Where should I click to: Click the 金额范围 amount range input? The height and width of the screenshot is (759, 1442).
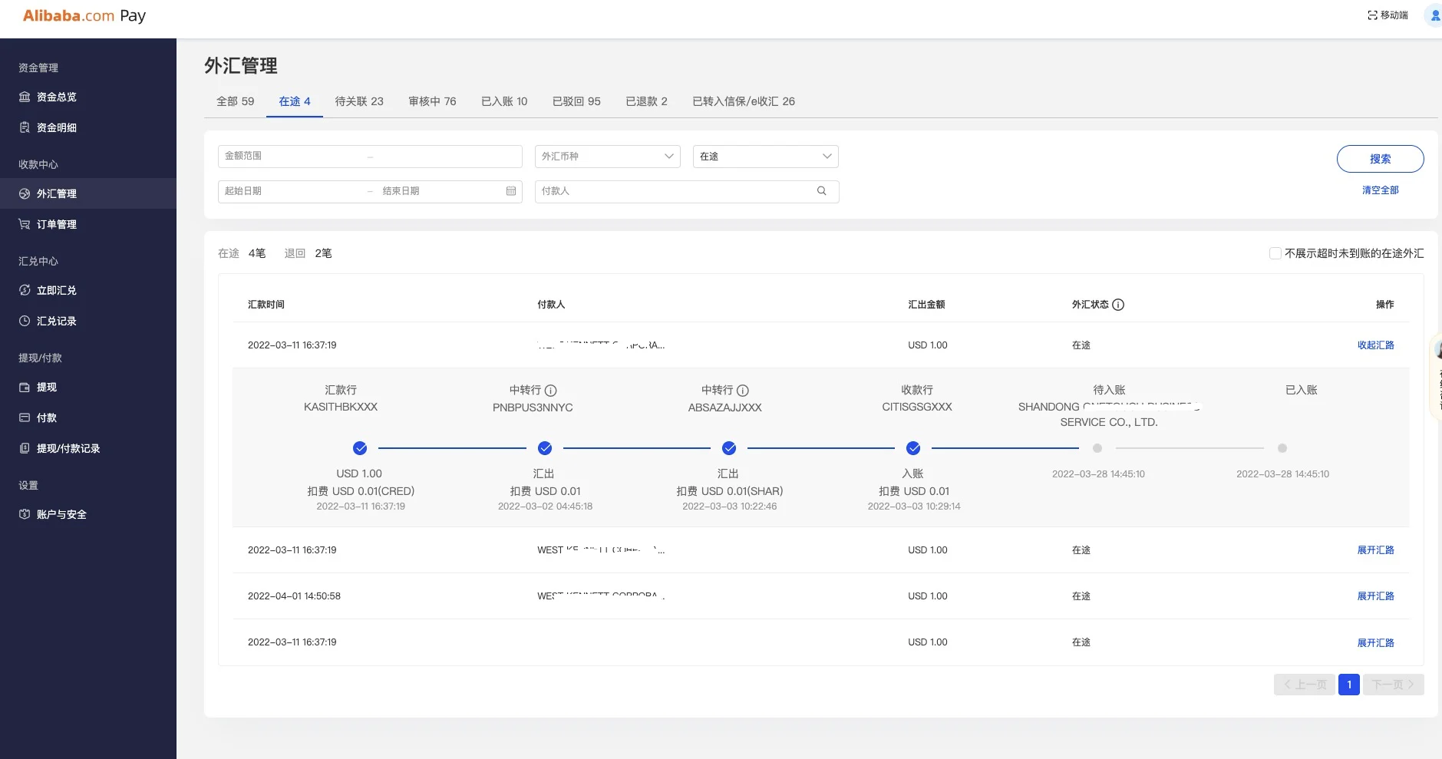tap(292, 157)
